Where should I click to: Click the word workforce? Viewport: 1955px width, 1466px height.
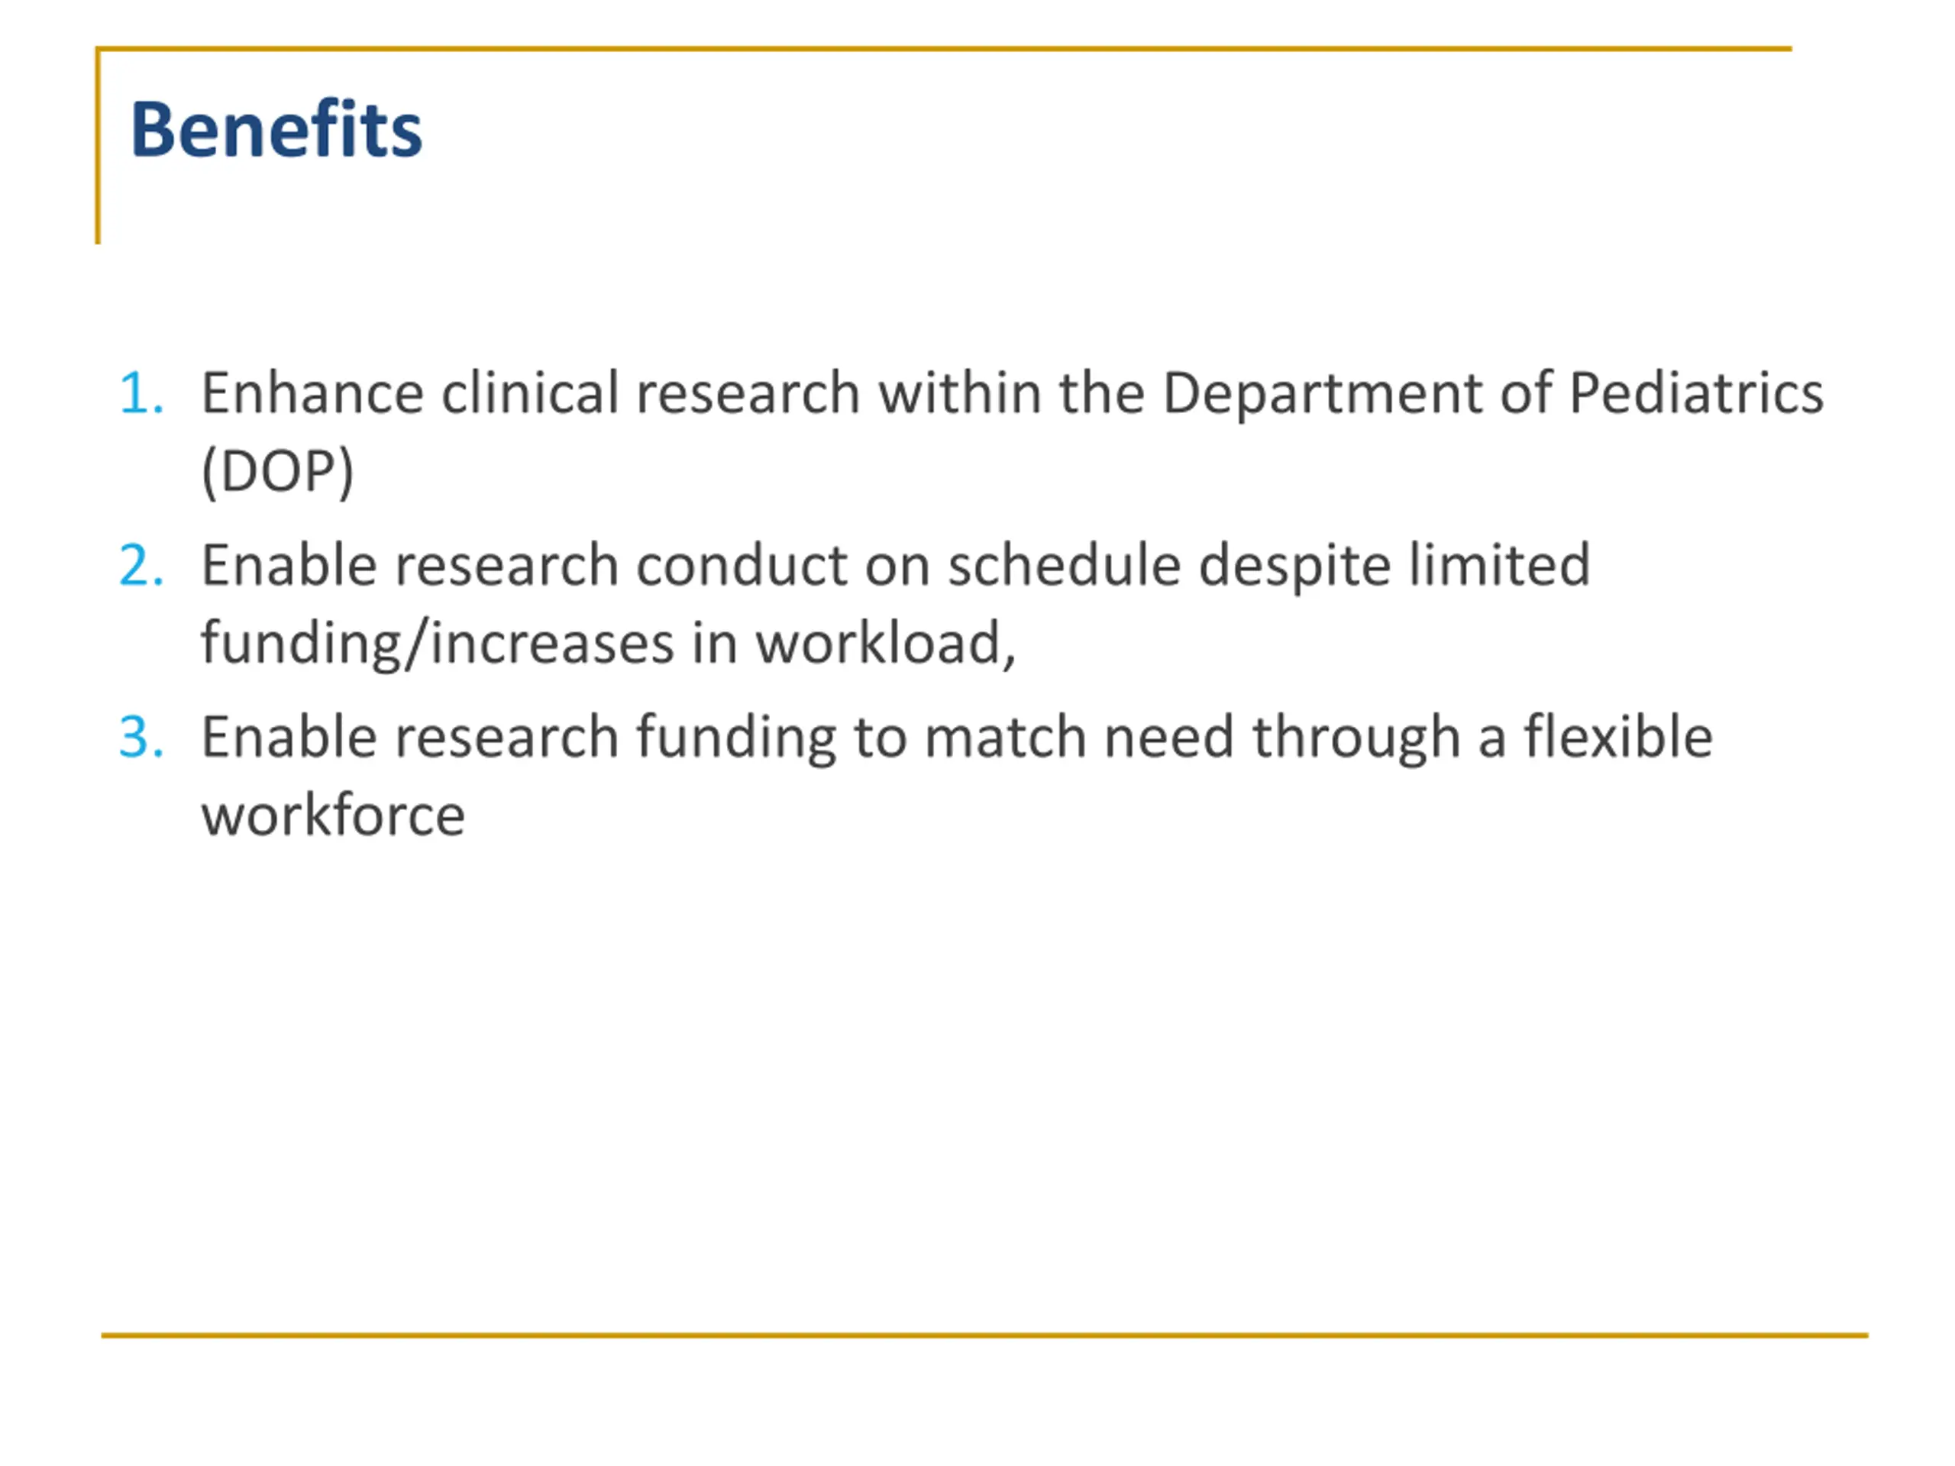pos(333,815)
